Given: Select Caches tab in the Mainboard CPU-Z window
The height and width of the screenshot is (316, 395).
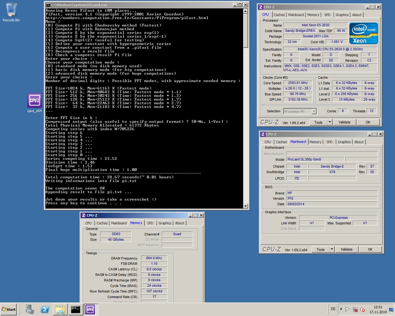Looking at the screenshot, I should (x=281, y=142).
